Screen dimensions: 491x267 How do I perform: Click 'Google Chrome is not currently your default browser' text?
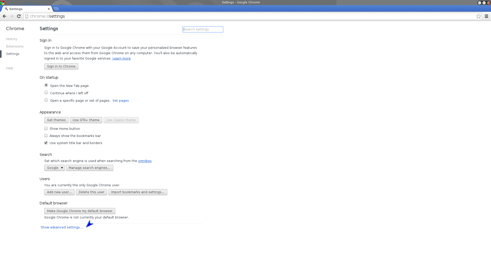(86, 217)
